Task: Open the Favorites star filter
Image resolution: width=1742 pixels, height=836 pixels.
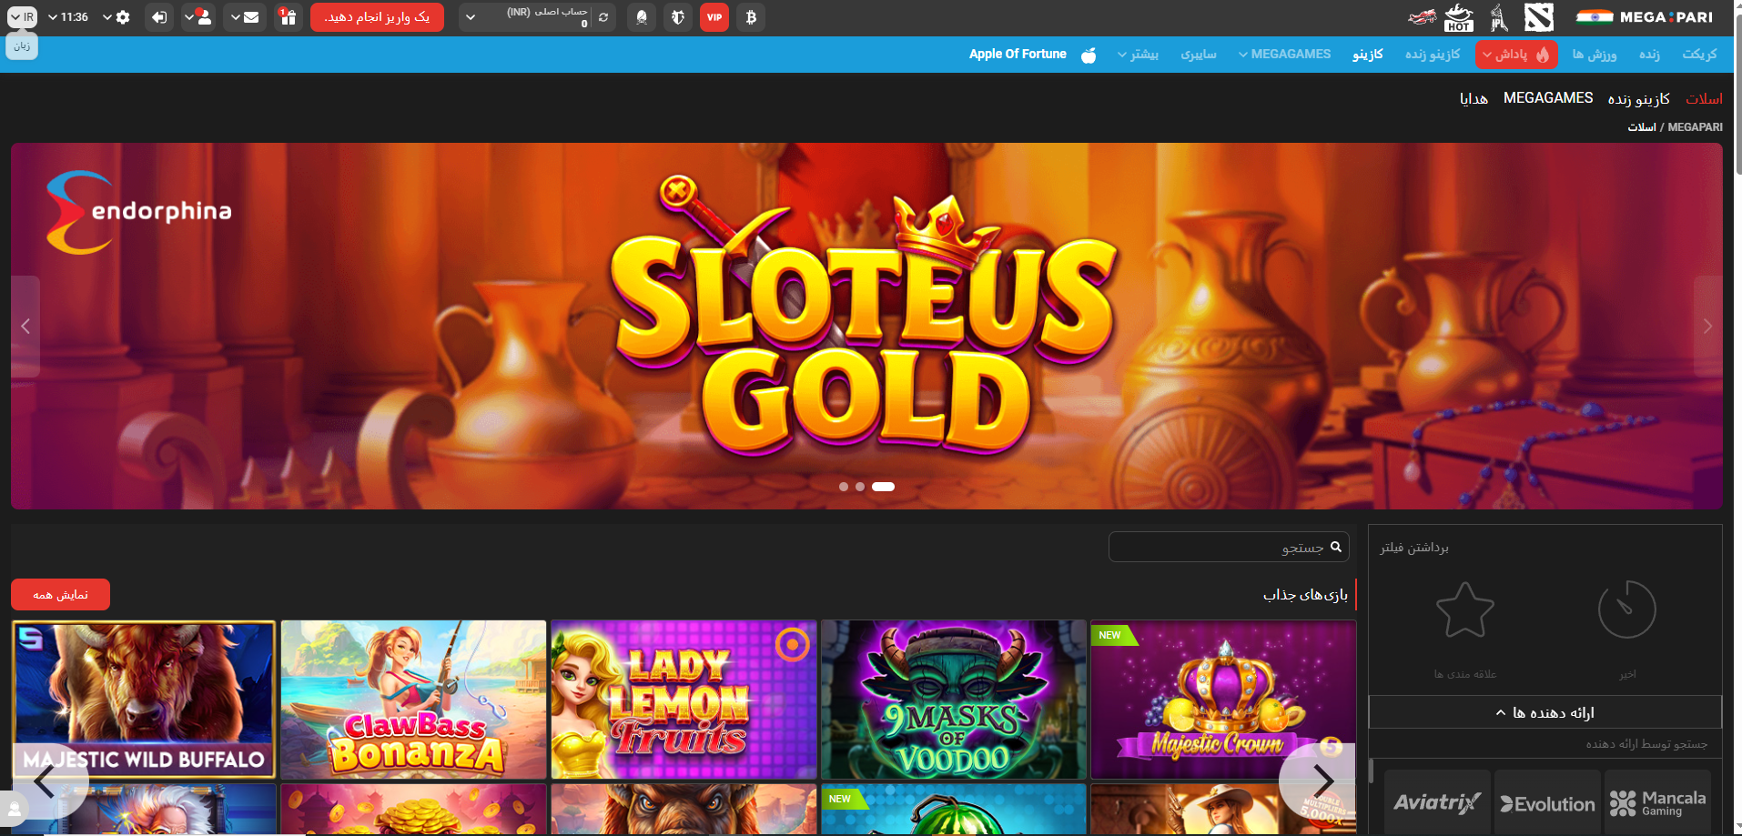Action: coord(1464,611)
